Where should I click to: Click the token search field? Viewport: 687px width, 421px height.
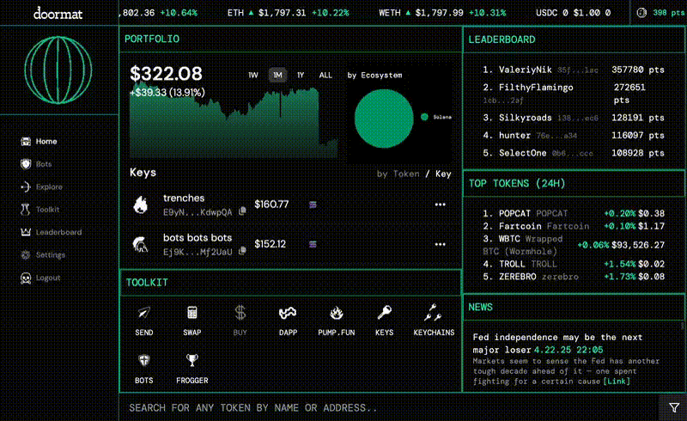(x=386, y=407)
